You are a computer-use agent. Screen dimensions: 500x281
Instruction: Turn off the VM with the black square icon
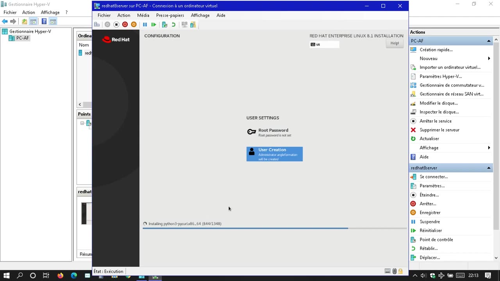pos(116,25)
